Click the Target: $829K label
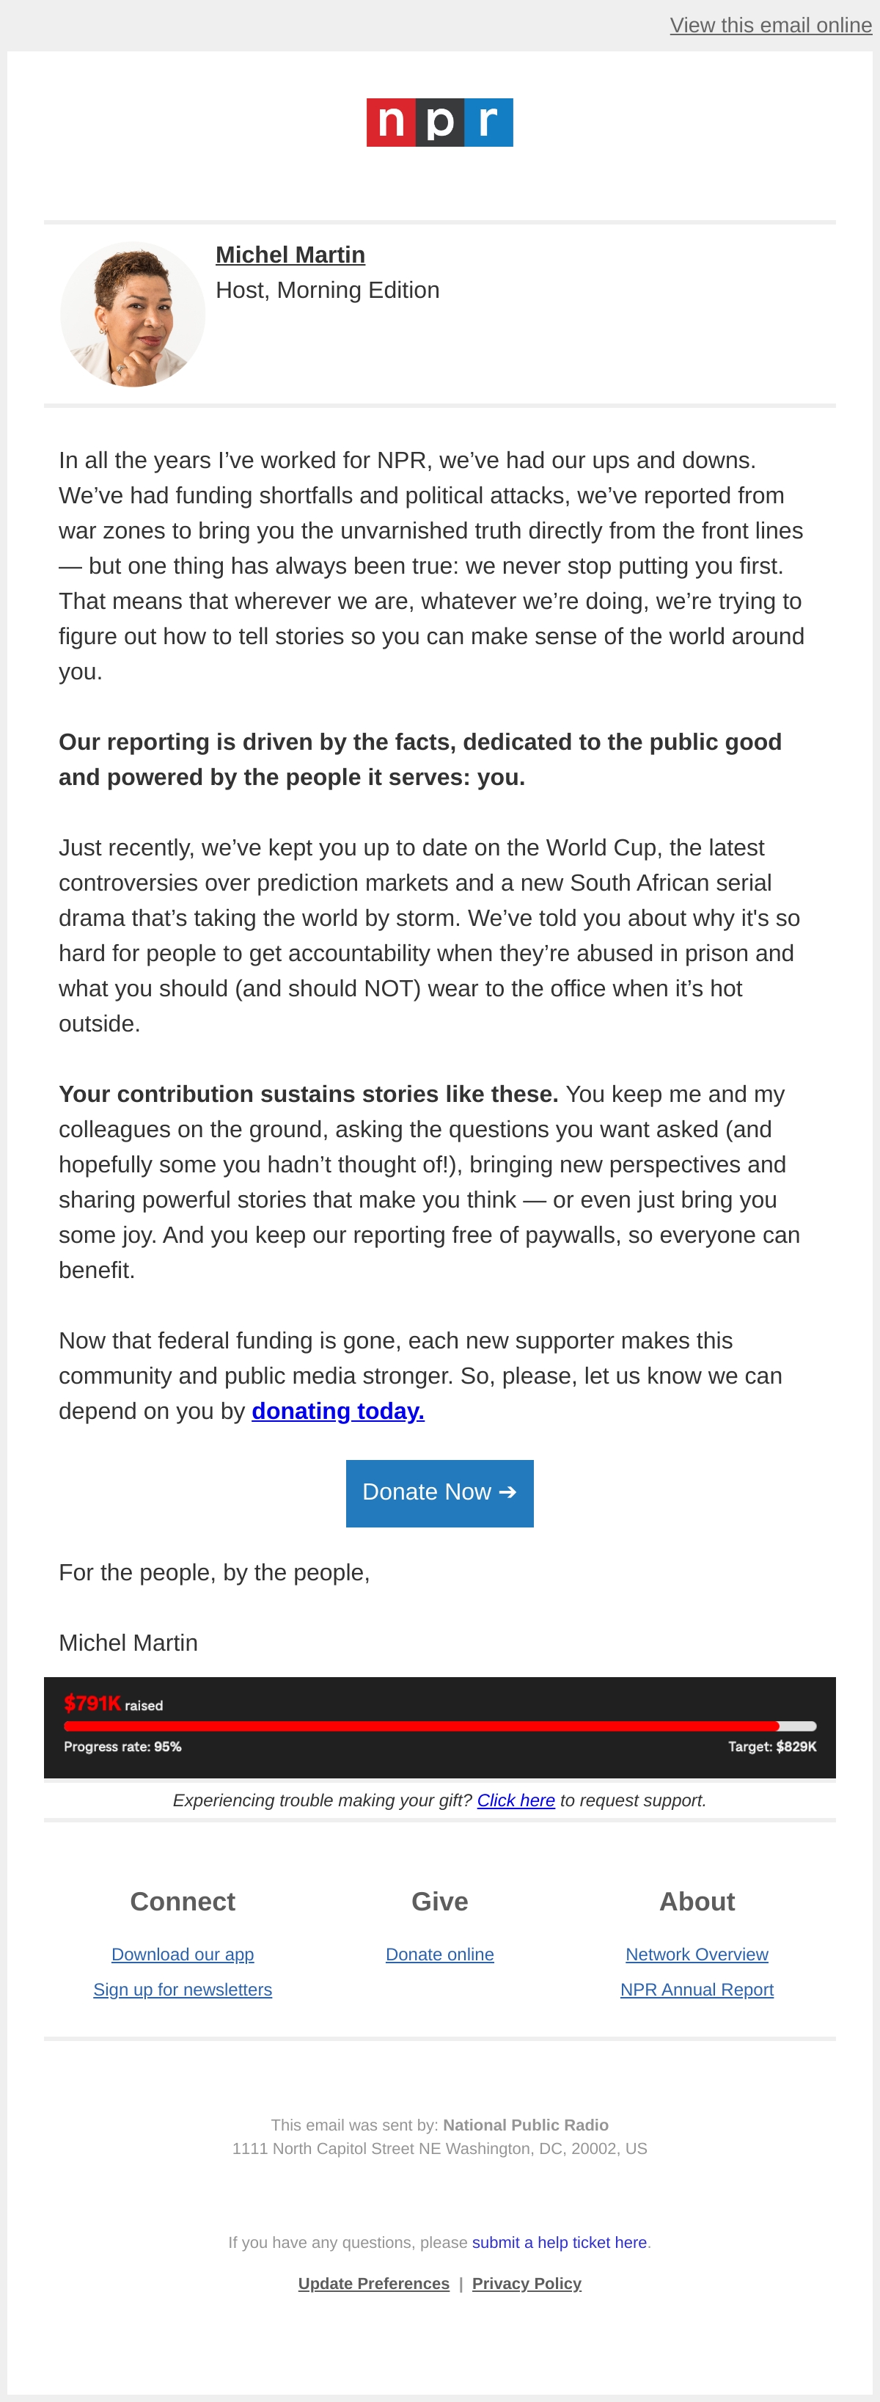 772,1747
